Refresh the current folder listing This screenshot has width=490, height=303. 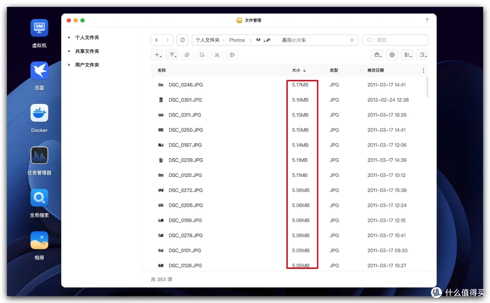point(182,40)
